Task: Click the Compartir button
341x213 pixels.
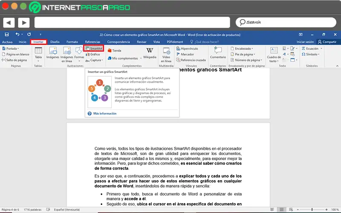Action: point(327,42)
